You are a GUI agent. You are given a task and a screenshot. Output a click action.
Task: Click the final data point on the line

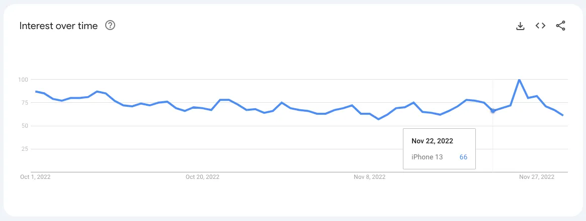(x=563, y=115)
